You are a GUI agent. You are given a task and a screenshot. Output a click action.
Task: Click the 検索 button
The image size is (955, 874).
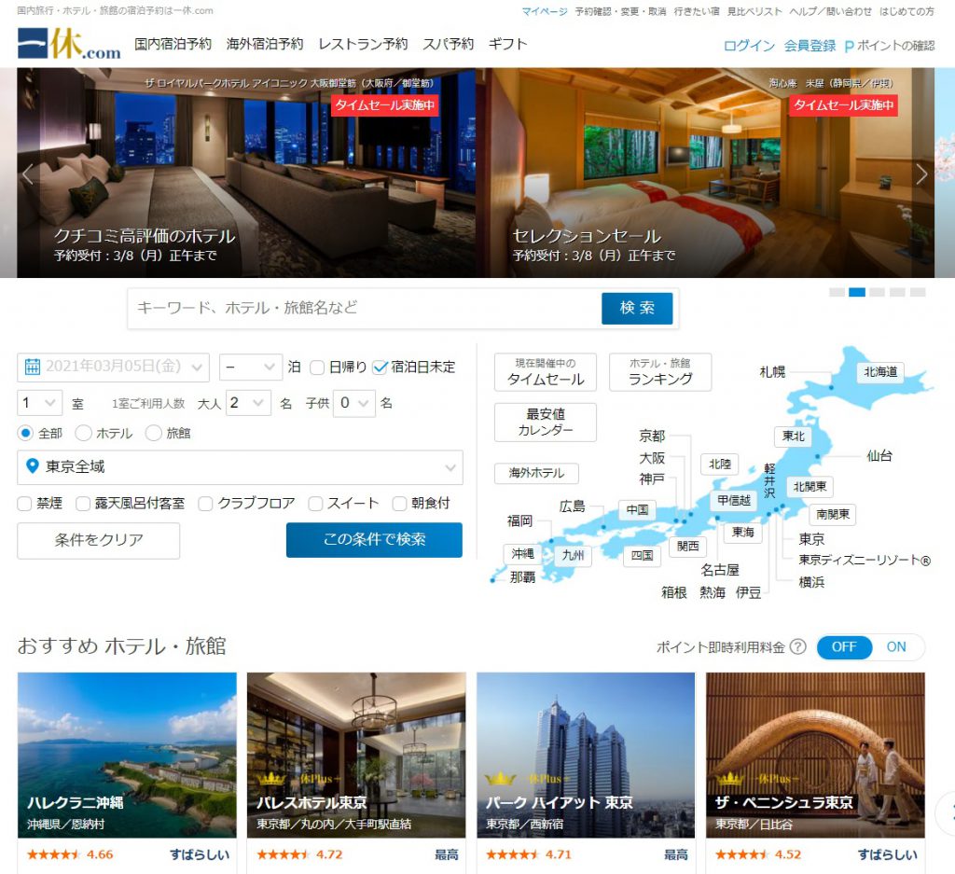(x=637, y=308)
